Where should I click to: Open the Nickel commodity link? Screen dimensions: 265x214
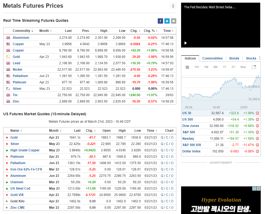pos(18,70)
